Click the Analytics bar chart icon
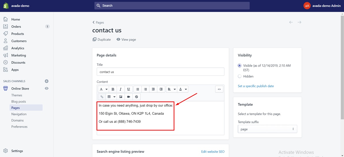The image size is (344, 157). point(5,48)
